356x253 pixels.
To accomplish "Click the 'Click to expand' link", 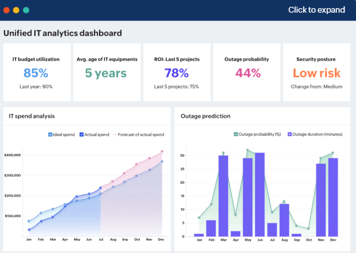I will pos(316,10).
